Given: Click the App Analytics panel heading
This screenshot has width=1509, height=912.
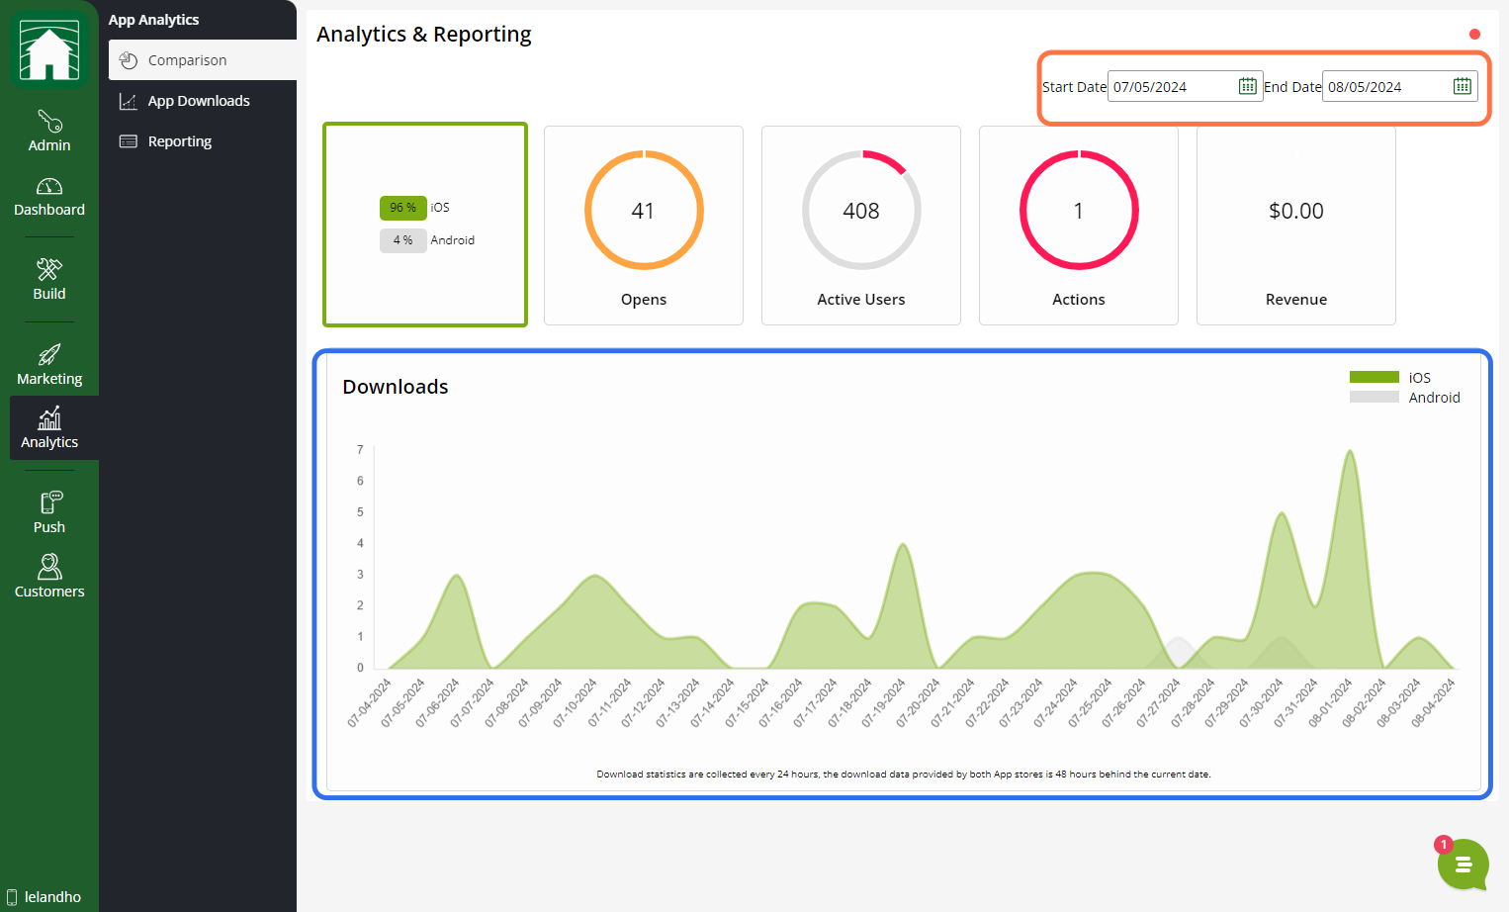Looking at the screenshot, I should [x=153, y=20].
